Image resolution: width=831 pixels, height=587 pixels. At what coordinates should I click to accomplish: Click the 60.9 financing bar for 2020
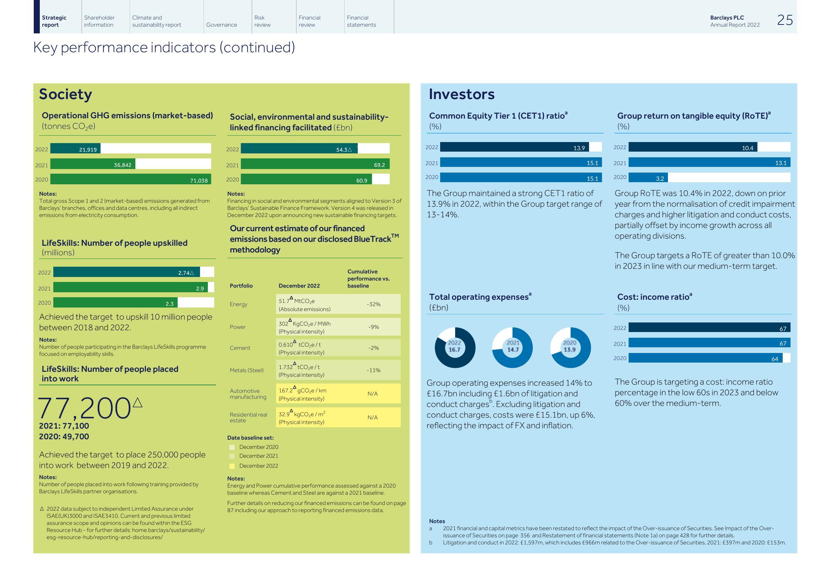307,179
